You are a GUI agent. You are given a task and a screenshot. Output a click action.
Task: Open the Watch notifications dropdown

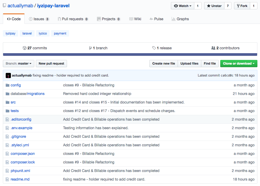(x=182, y=6)
